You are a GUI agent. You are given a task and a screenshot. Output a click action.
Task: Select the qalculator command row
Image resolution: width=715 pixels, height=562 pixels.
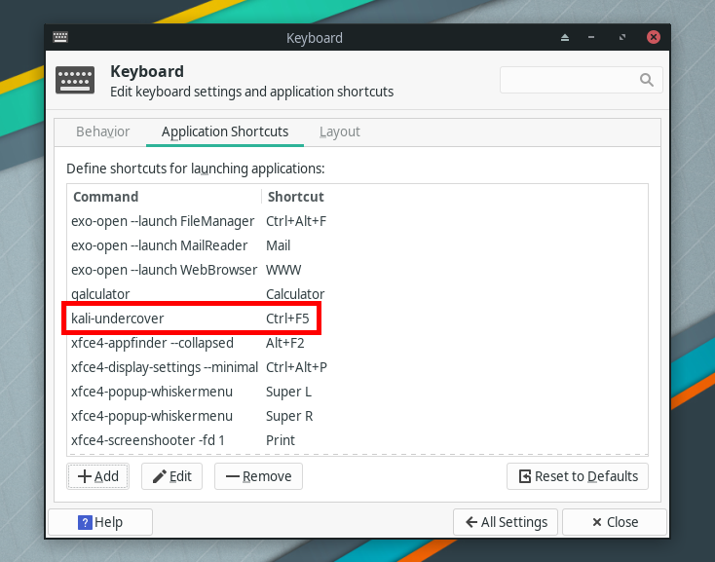[x=357, y=294]
